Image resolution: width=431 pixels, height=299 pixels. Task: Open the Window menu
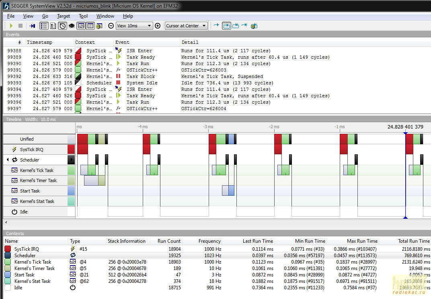click(x=105, y=16)
